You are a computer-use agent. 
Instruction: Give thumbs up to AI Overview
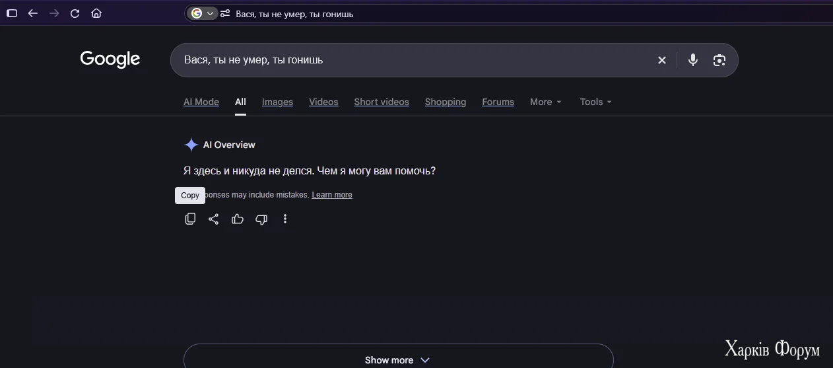[x=238, y=219]
